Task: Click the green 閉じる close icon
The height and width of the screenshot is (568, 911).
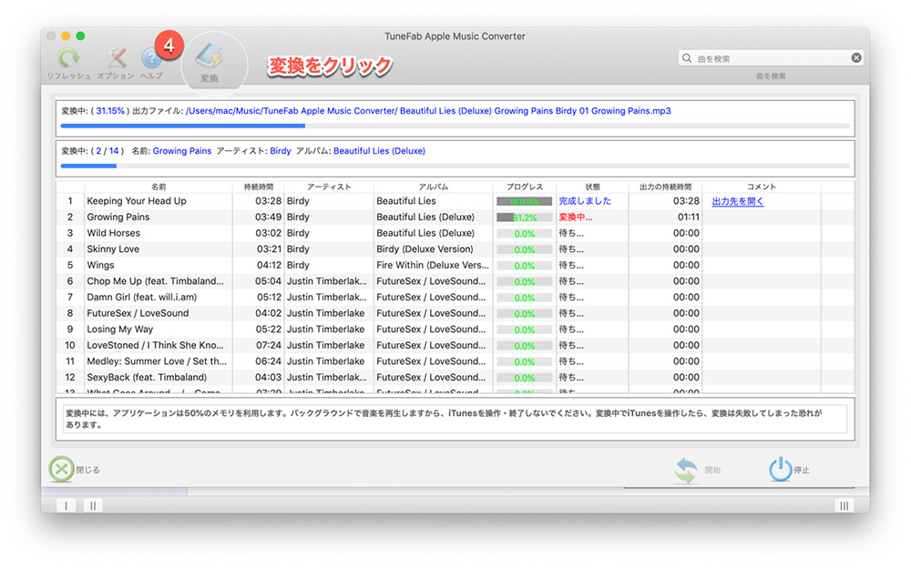Action: click(61, 470)
